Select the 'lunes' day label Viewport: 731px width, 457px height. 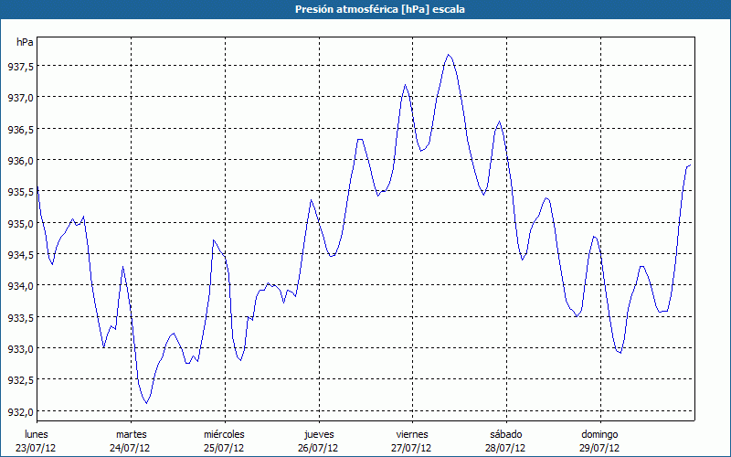point(37,433)
